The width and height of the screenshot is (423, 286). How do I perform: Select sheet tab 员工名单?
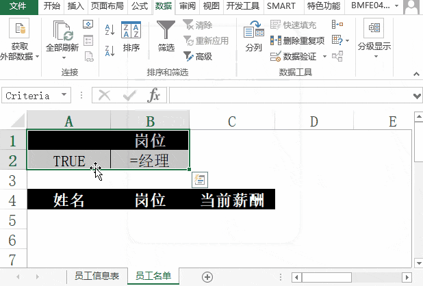[x=153, y=276]
